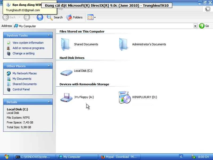Click the Mypal Firefox-style taskbar icon
This screenshot has height=160, width=213.
click(103, 157)
